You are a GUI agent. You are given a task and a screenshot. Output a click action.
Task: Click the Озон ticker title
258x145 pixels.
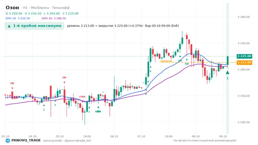(12, 8)
